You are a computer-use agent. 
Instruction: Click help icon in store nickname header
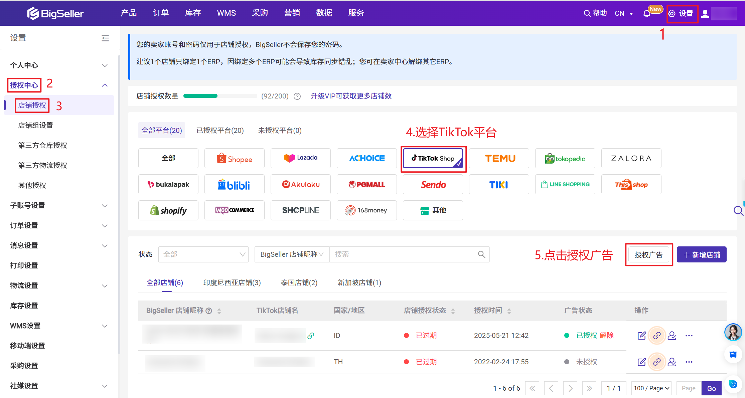click(209, 311)
